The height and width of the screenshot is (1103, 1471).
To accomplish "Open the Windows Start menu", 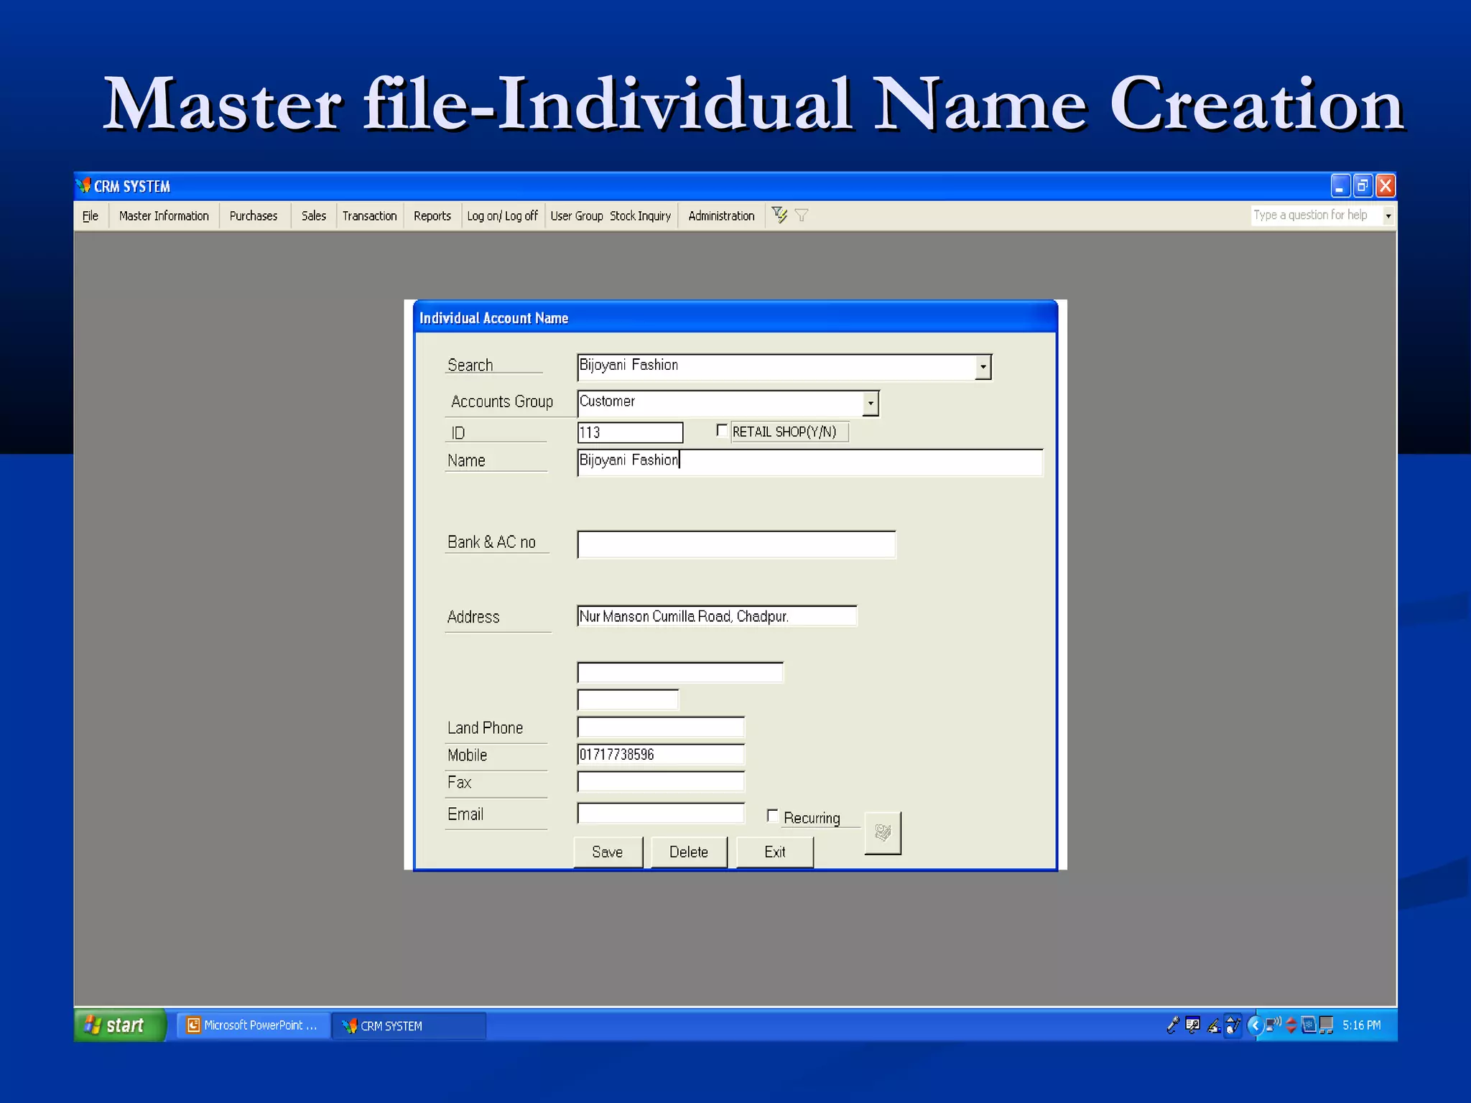I will [120, 1025].
